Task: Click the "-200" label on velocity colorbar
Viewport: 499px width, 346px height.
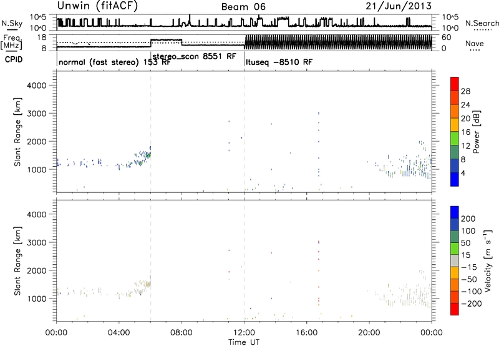Action: tap(471, 304)
